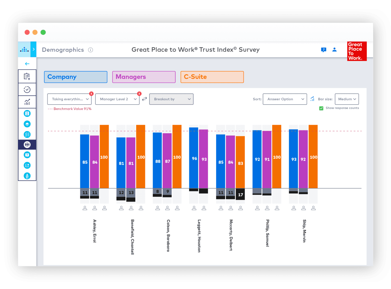The height and width of the screenshot is (289, 391).
Task: Click Mccarty, Delbert orange bar showing 83
Action: (x=240, y=162)
